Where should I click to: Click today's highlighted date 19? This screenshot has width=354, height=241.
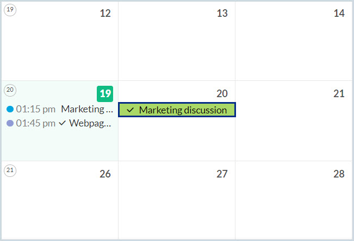point(105,93)
